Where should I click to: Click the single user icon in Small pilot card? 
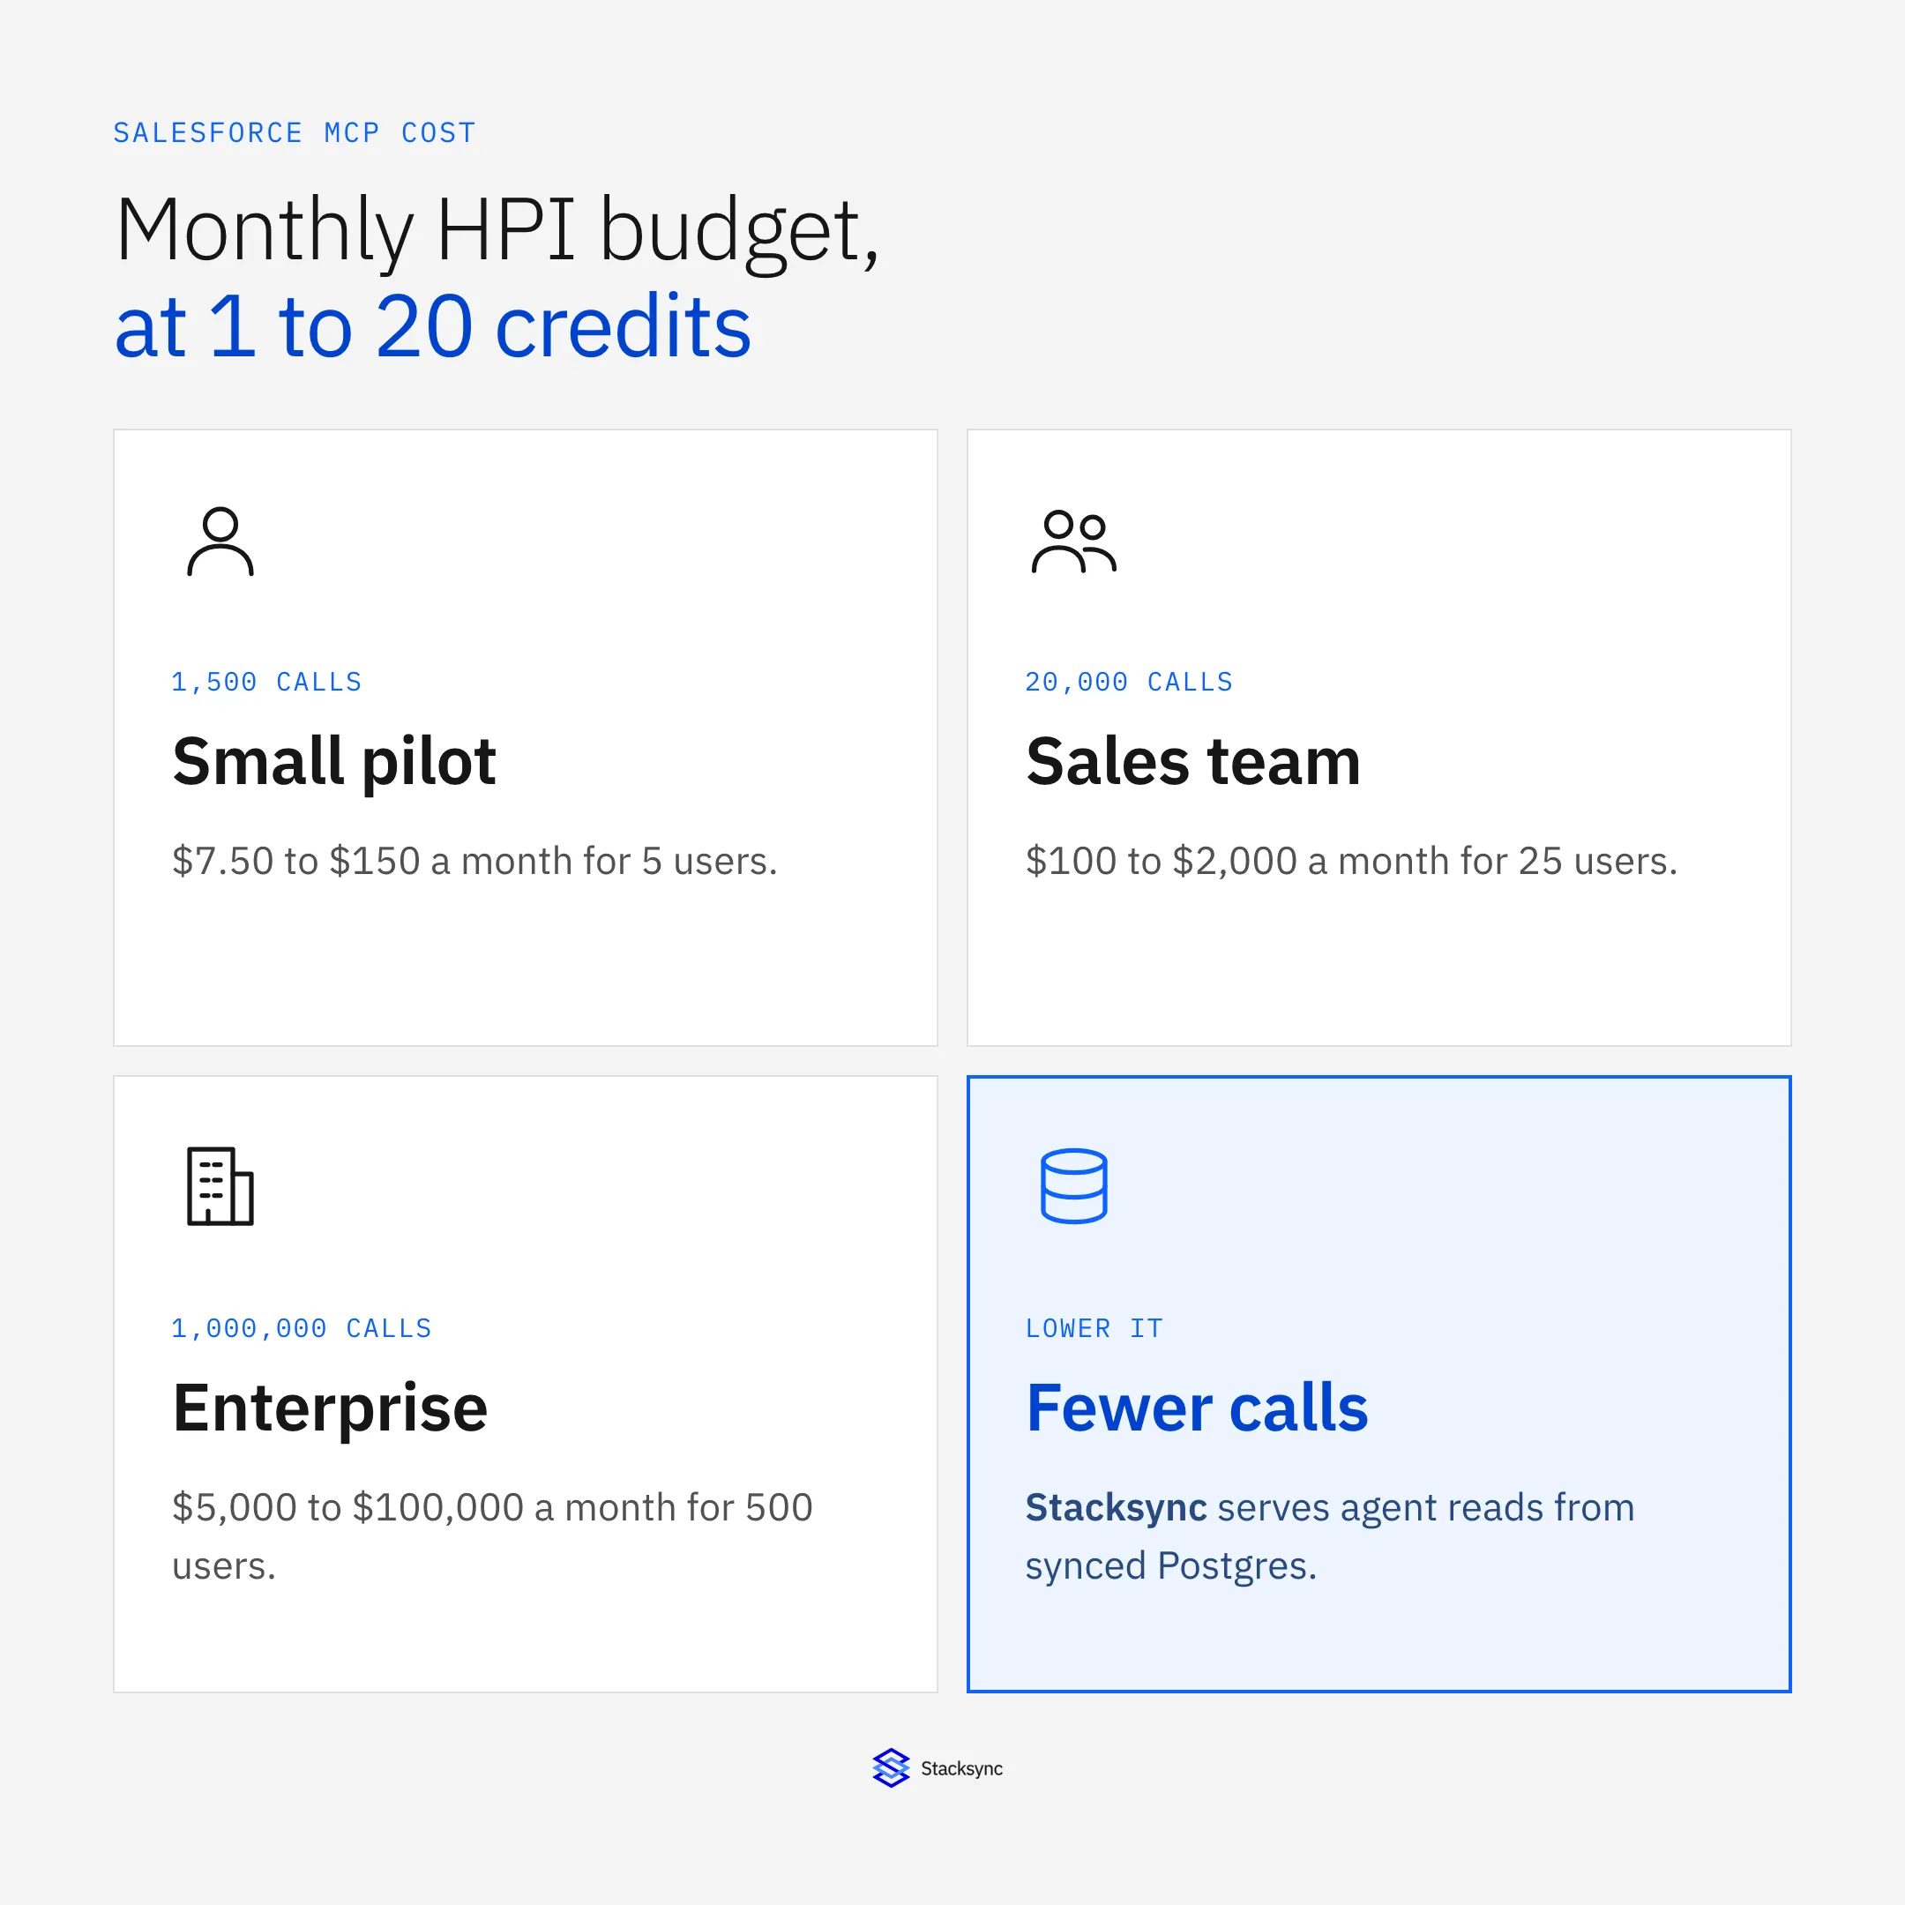pos(220,542)
